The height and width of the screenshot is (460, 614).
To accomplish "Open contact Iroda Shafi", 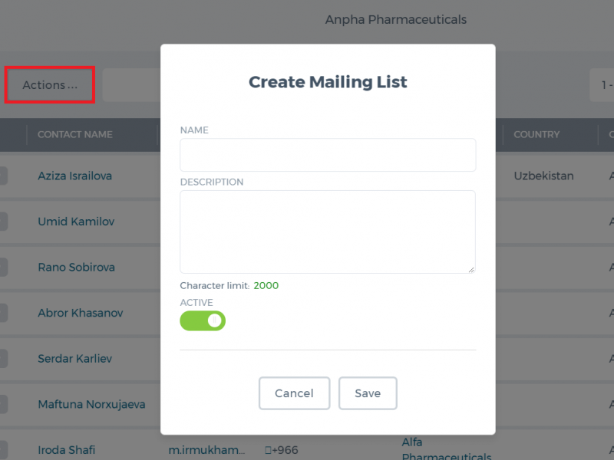I will tap(66, 450).
